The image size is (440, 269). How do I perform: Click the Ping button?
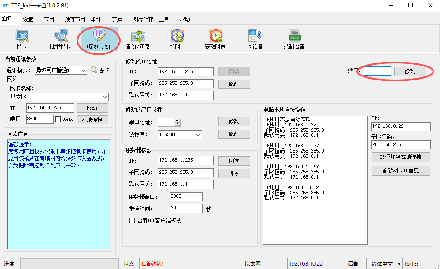(93, 108)
